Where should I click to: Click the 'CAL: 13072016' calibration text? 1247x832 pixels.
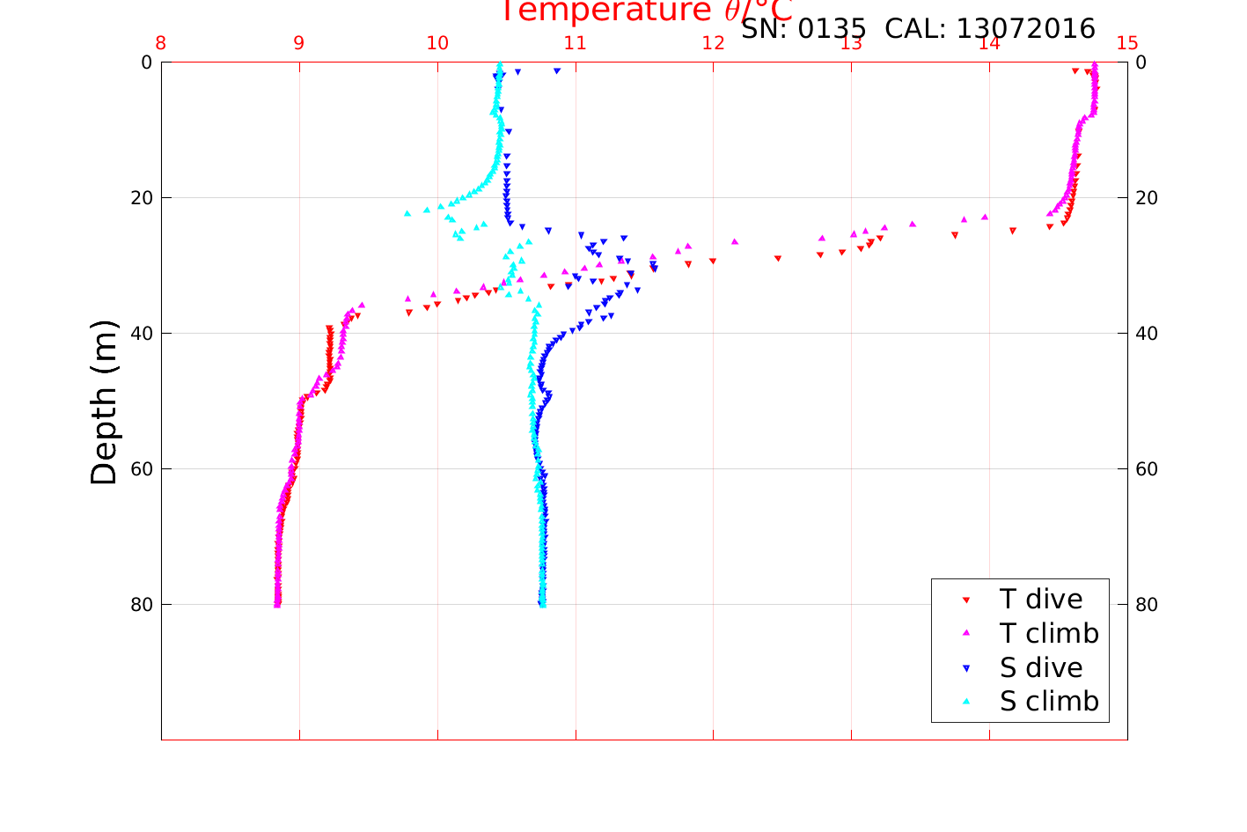(x=990, y=29)
